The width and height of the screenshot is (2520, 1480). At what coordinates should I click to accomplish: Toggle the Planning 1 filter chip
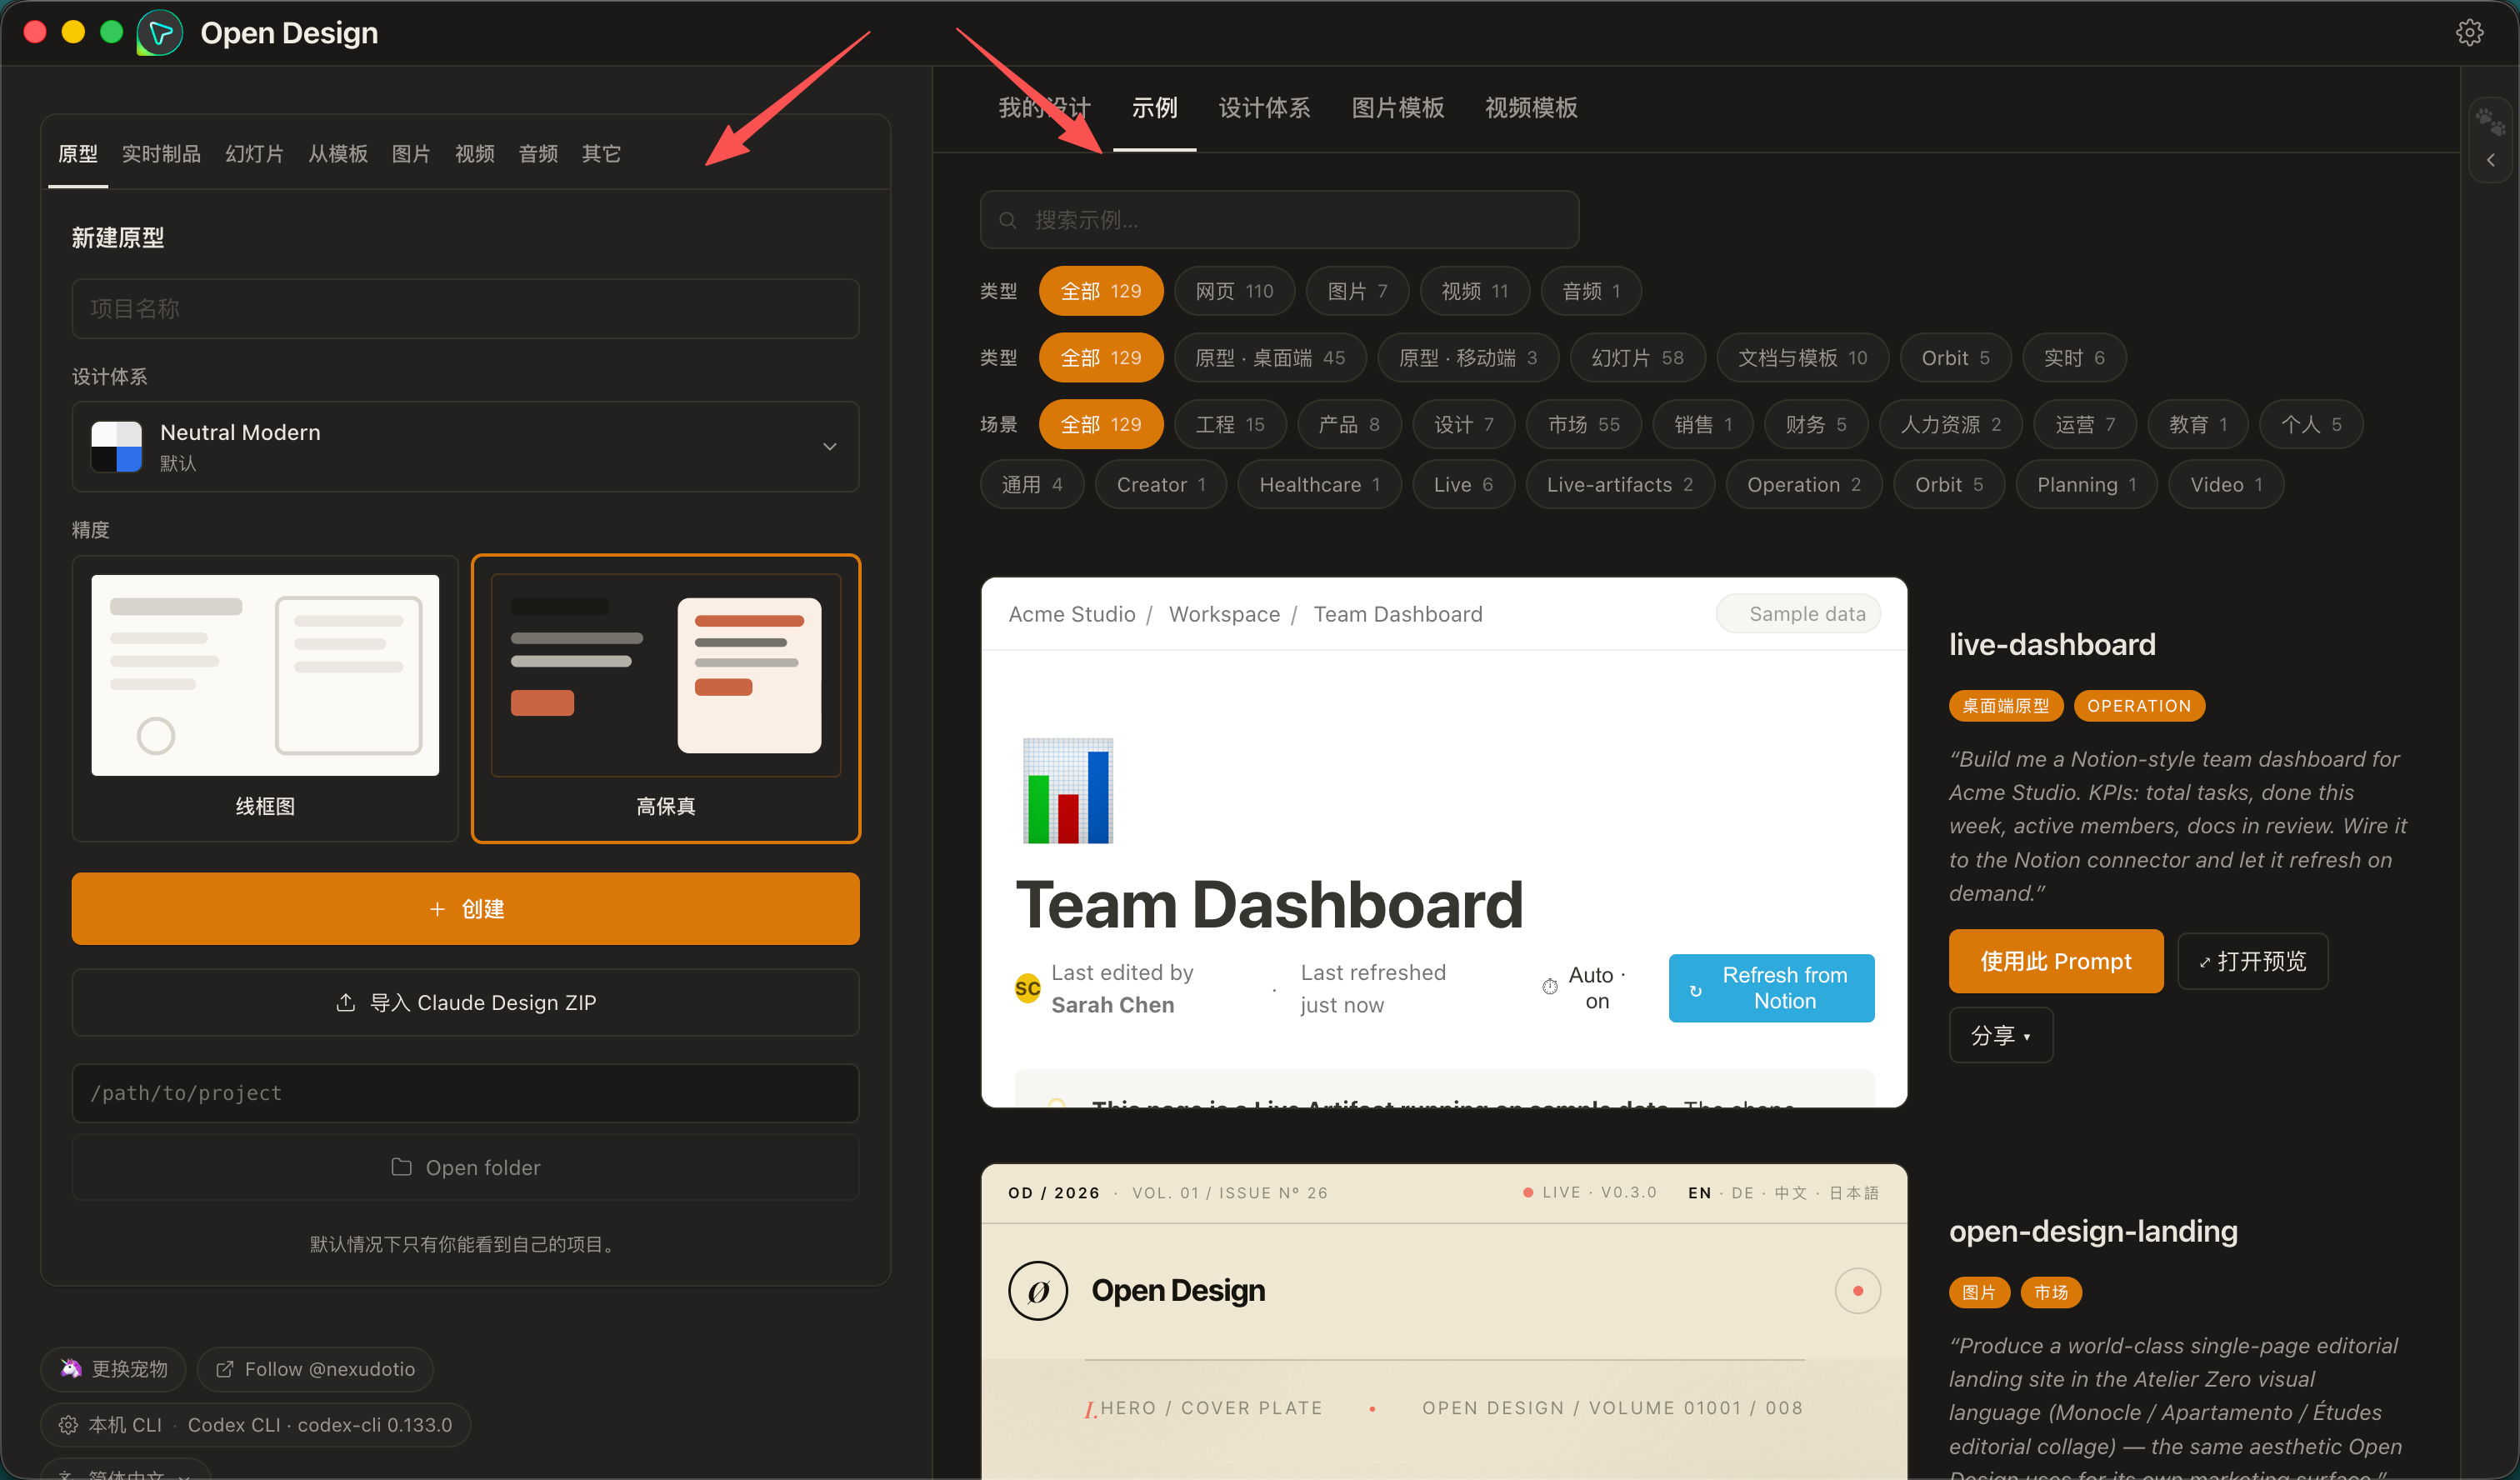click(x=2086, y=484)
